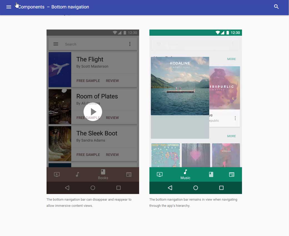Click the upper MORE link in music app
Screen dimensions: 289x236
coord(231,59)
